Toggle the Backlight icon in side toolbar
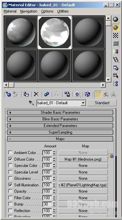This screenshot has height=220, width=122. click(116, 27)
